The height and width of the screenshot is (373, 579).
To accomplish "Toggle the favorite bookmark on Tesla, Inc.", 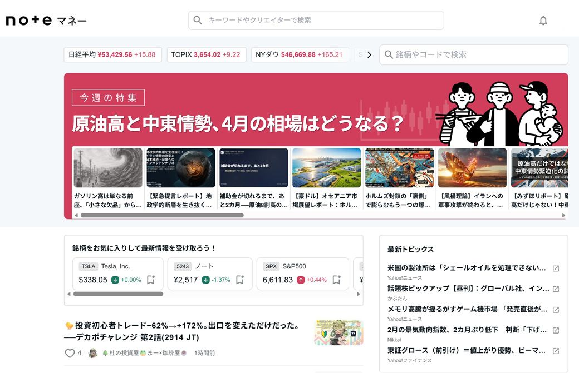I will pos(151,280).
